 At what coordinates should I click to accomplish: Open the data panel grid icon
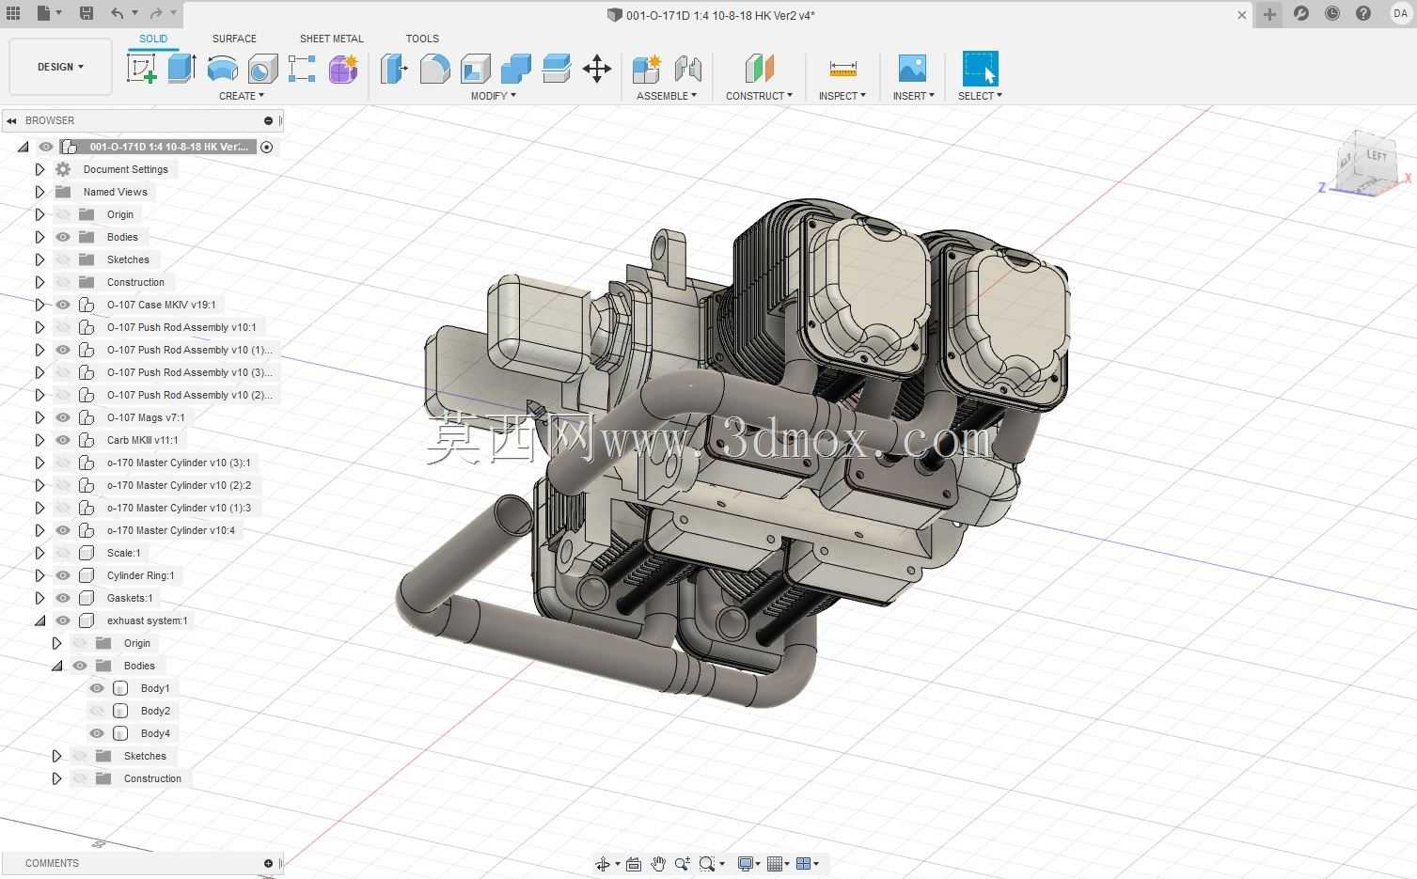tap(13, 13)
